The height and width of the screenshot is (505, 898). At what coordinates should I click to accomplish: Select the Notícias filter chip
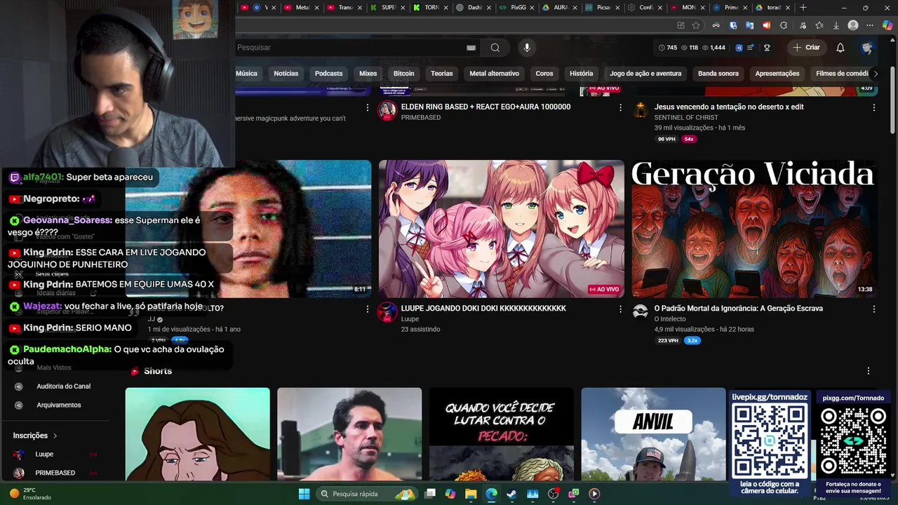click(286, 74)
